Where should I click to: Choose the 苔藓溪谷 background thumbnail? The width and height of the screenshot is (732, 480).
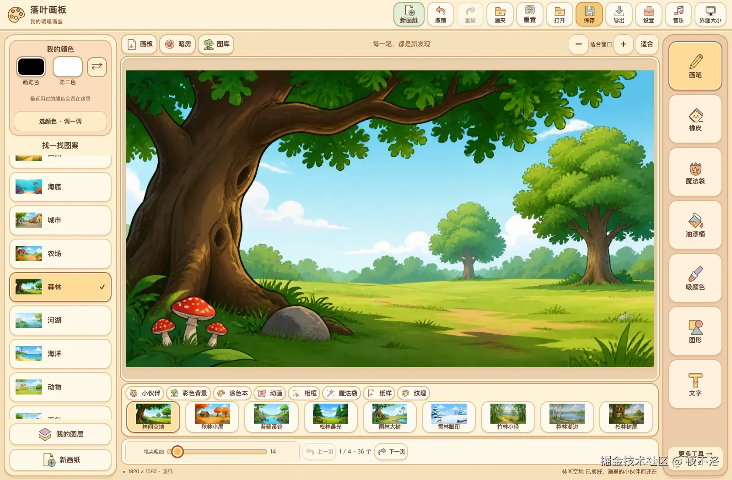coord(271,417)
